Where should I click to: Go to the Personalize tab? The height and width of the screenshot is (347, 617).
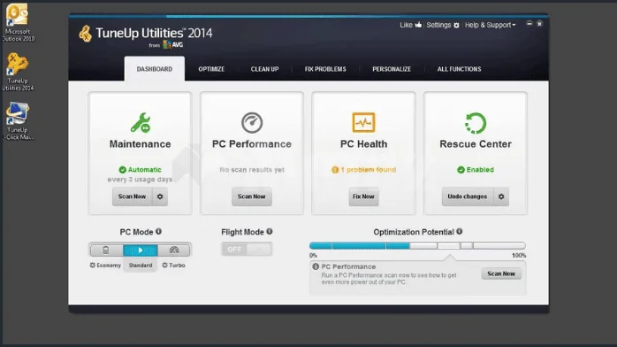pyautogui.click(x=392, y=69)
